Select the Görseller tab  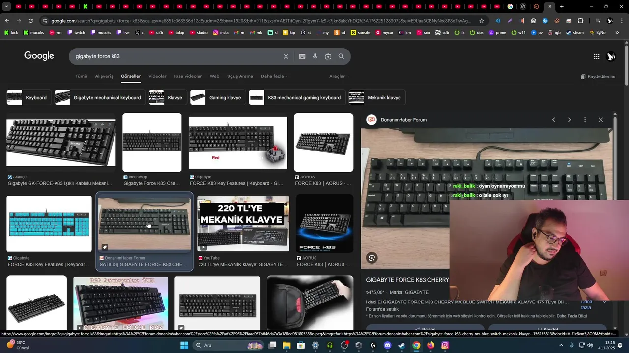tap(131, 76)
